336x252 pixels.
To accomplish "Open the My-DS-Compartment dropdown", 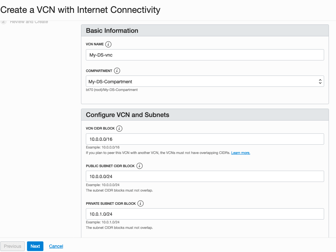I will click(205, 82).
